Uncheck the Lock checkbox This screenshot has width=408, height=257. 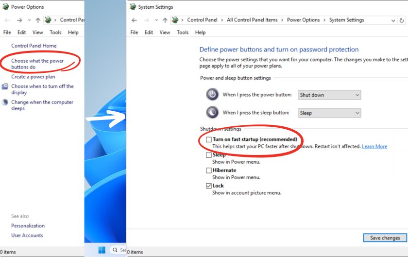[209, 186]
